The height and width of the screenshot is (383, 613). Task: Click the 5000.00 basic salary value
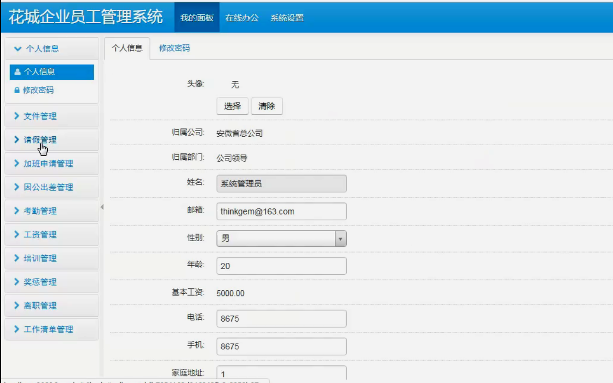(230, 293)
